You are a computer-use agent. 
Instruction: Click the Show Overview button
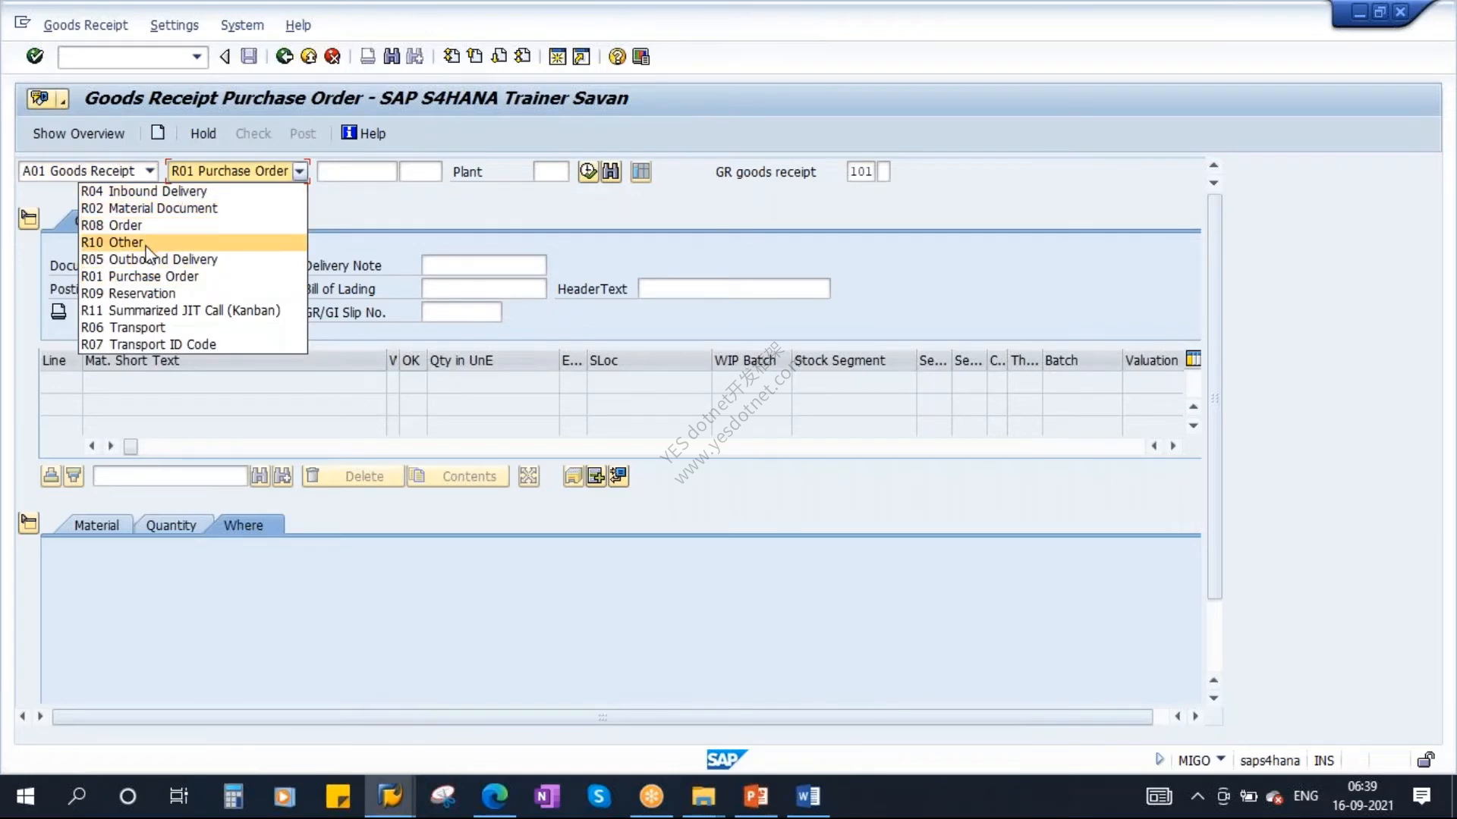coord(78,133)
